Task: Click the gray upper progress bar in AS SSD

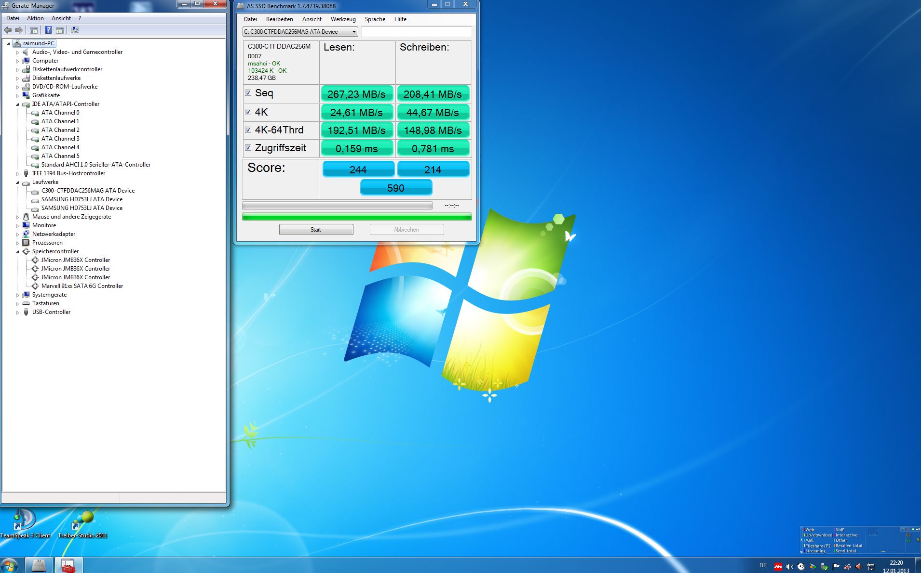Action: [337, 206]
